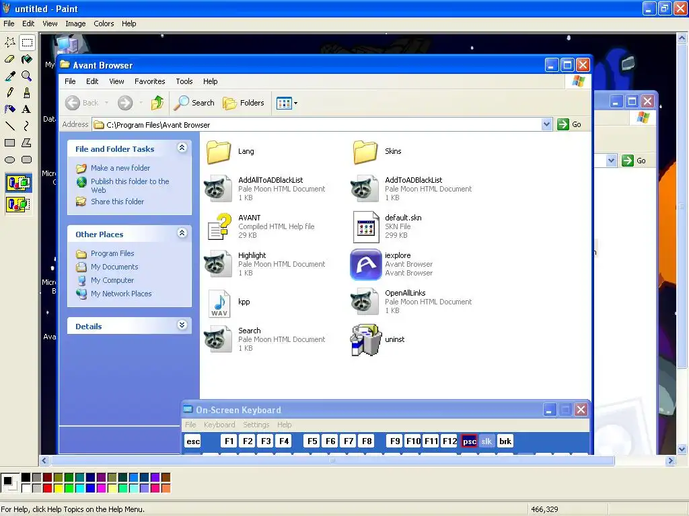
Task: Pick the red color swatch in palette
Action: coord(48,488)
